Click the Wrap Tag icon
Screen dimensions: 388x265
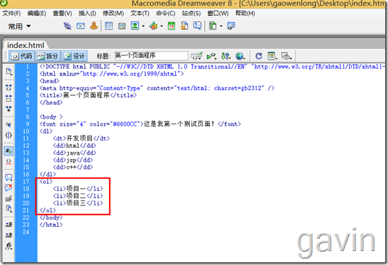8,198
